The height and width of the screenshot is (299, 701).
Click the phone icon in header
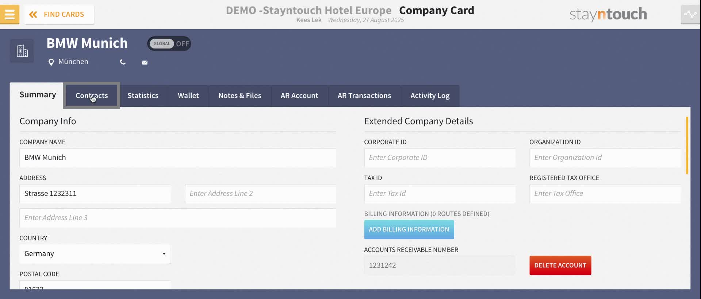(x=123, y=62)
